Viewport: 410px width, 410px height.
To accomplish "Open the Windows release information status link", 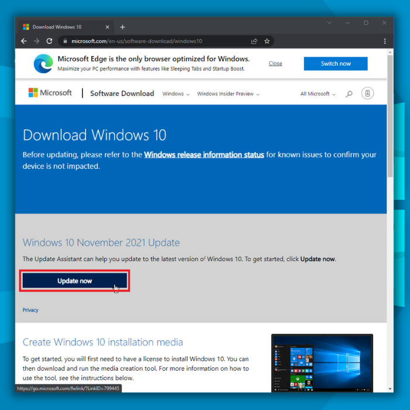I will coord(204,155).
